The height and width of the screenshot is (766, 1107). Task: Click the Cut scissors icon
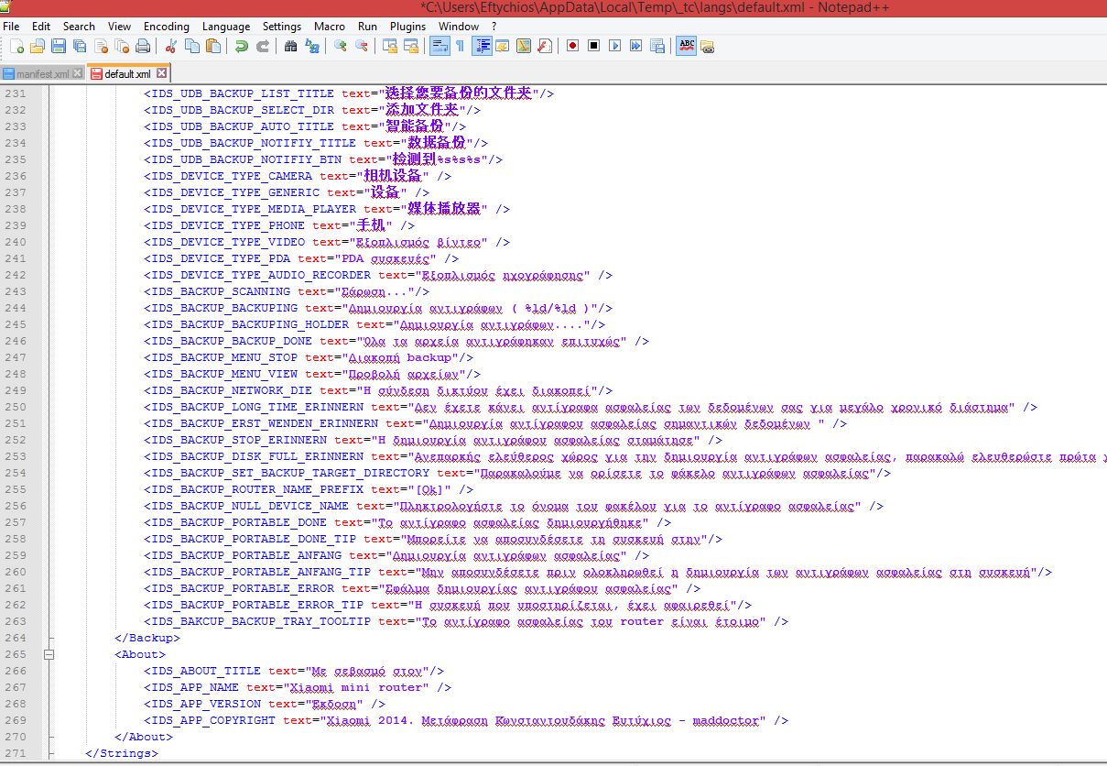(171, 46)
